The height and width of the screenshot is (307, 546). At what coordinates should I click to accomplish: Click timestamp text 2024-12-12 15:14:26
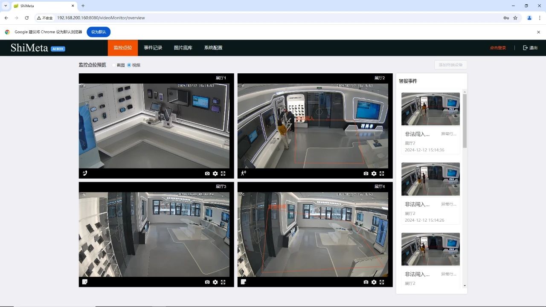coord(424,220)
